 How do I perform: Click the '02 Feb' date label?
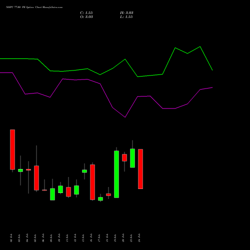11,238
